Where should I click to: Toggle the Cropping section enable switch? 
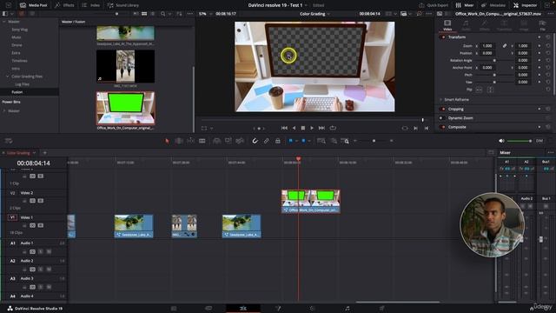[x=442, y=109]
